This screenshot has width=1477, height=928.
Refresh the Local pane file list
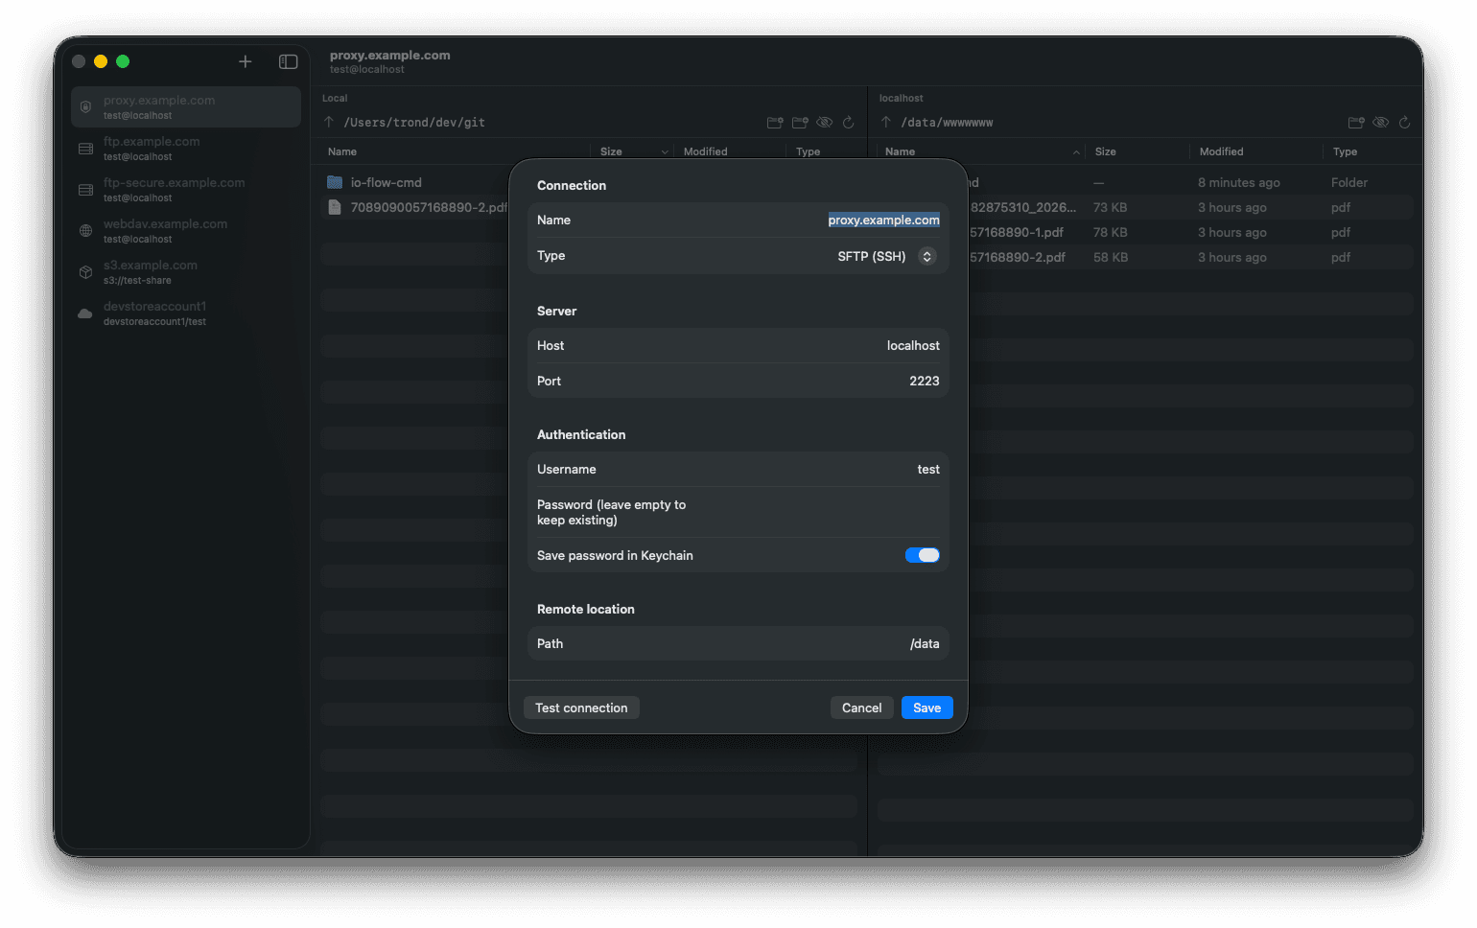[848, 122]
